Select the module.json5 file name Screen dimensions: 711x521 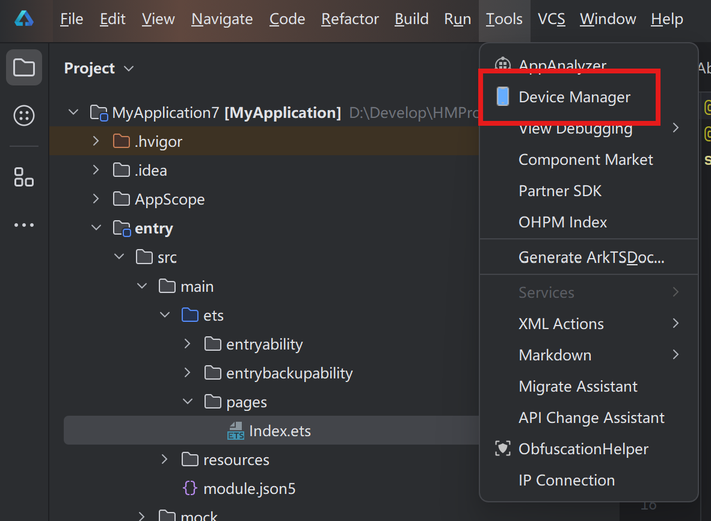click(x=250, y=489)
